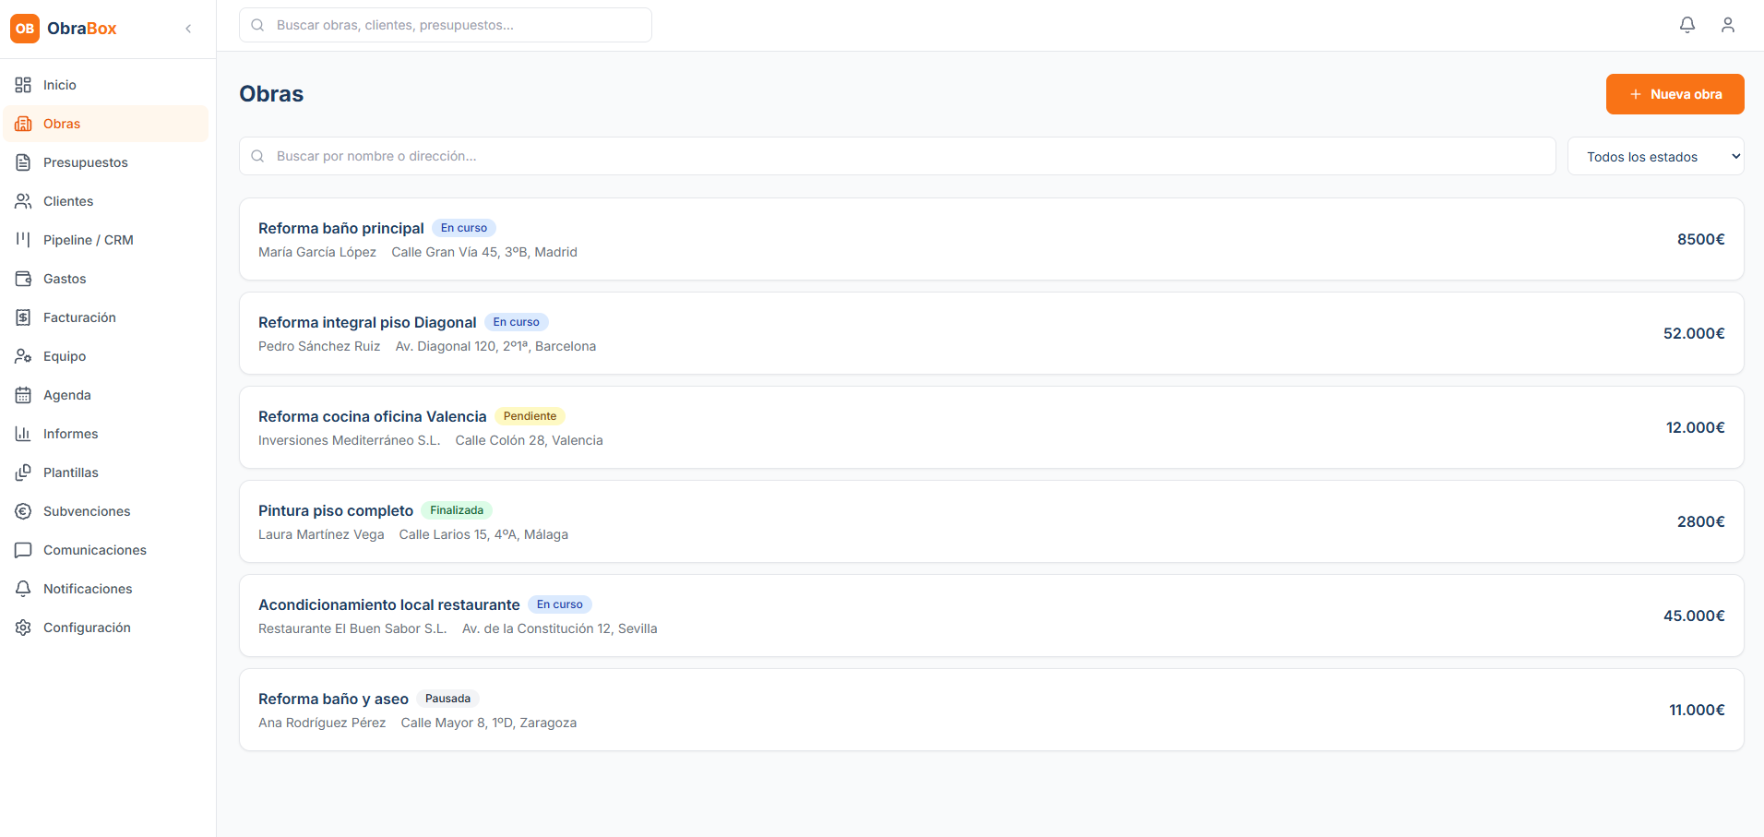1764x837 pixels.
Task: Open Reforma baño principal project
Action: [992, 239]
